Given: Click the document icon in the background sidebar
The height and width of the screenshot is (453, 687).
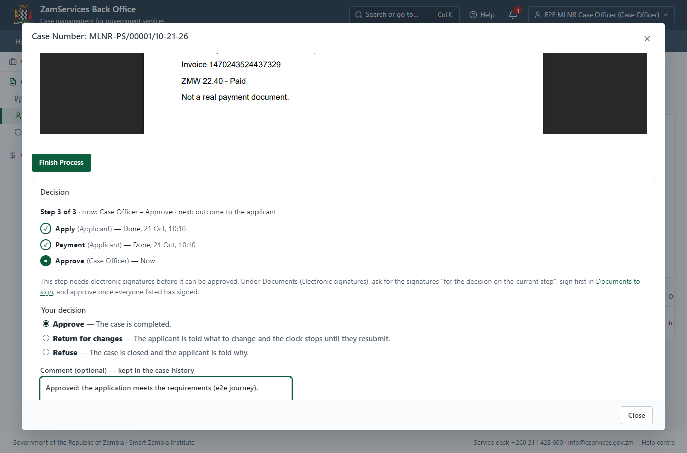Looking at the screenshot, I should (x=13, y=82).
